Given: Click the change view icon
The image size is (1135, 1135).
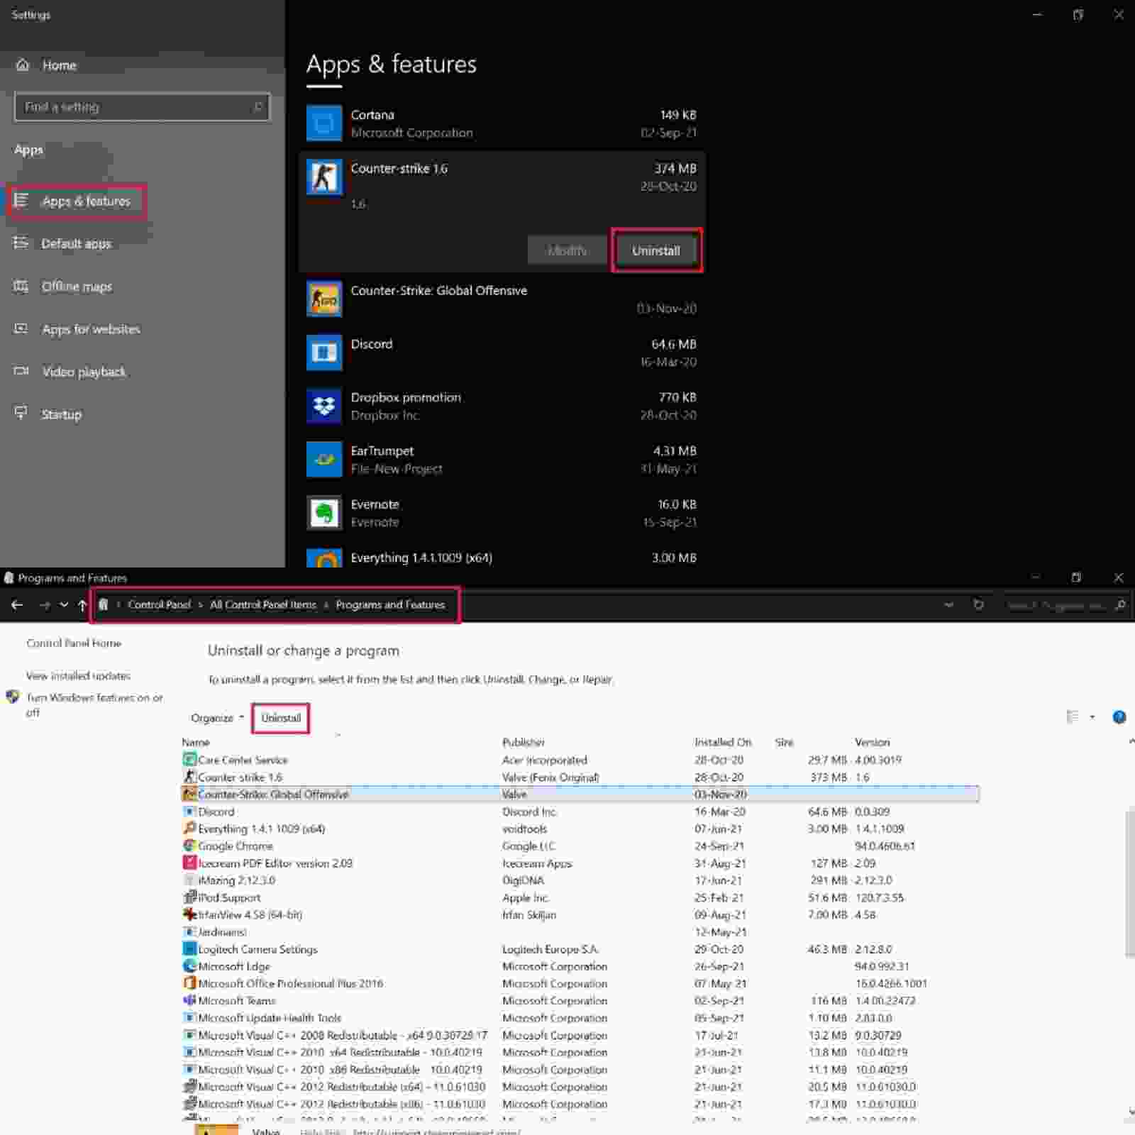Looking at the screenshot, I should point(1073,717).
